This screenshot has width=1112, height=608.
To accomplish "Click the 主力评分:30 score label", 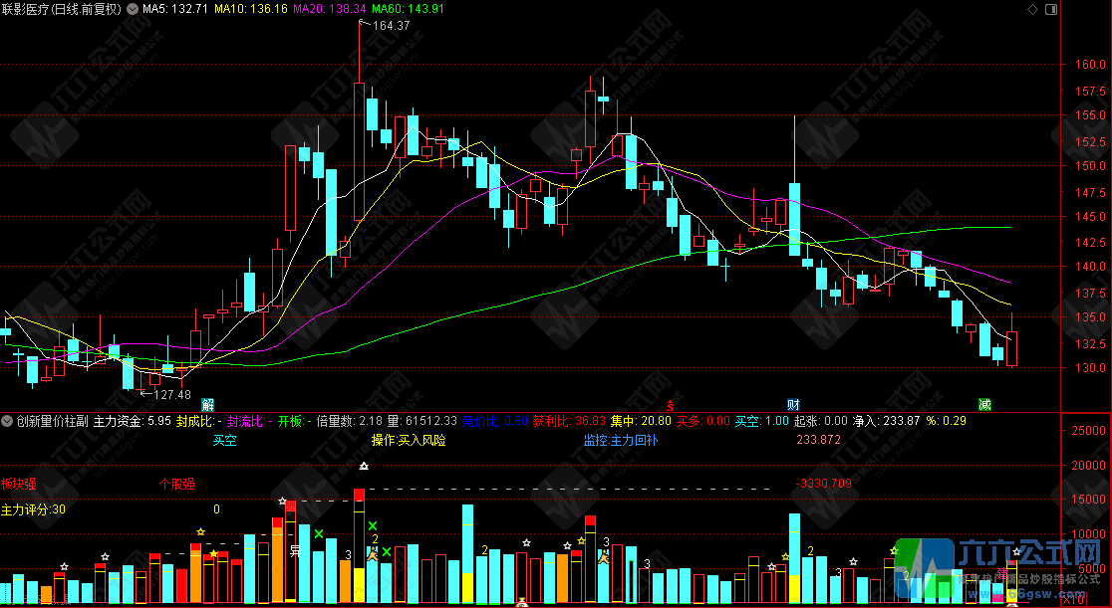I will click(x=33, y=509).
